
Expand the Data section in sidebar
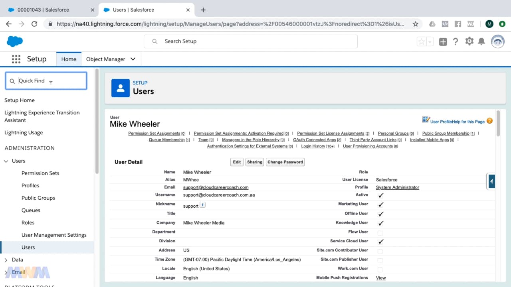7,259
